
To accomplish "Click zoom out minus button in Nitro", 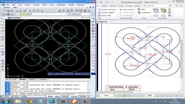I will pyautogui.click(x=156, y=95).
